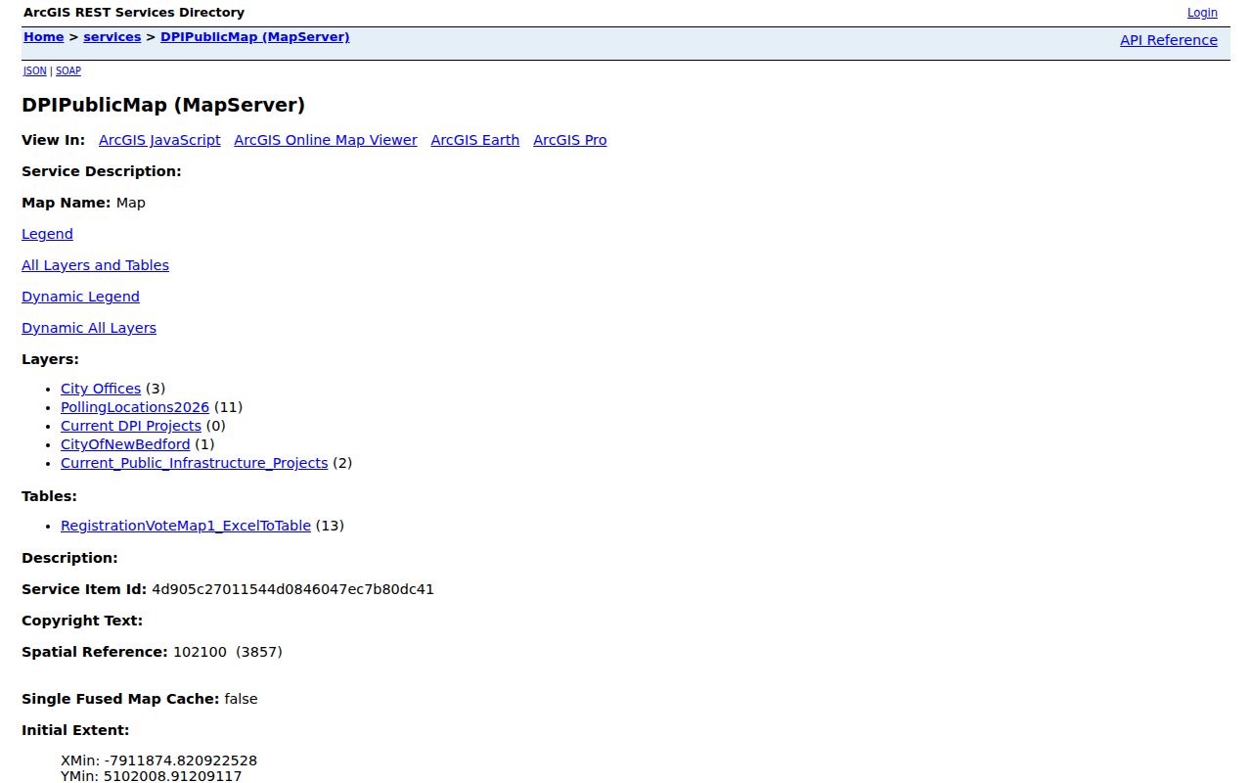Open in ArcGIS Online Map Viewer
1252x783 pixels.
[x=326, y=140]
